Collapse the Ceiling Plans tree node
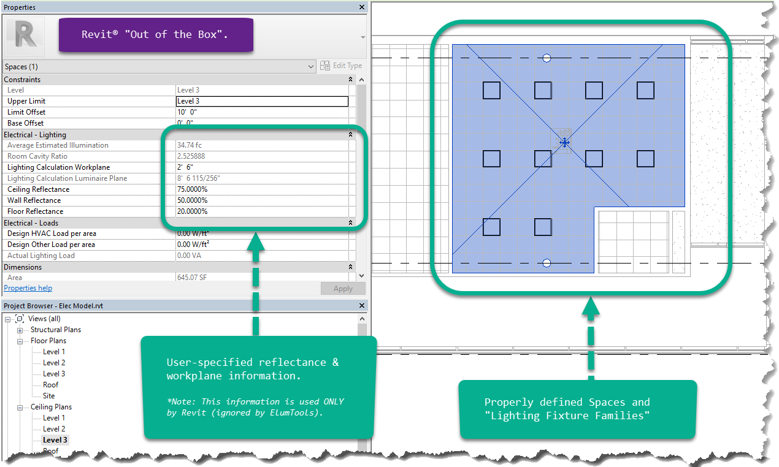This screenshot has width=779, height=467. [20, 407]
